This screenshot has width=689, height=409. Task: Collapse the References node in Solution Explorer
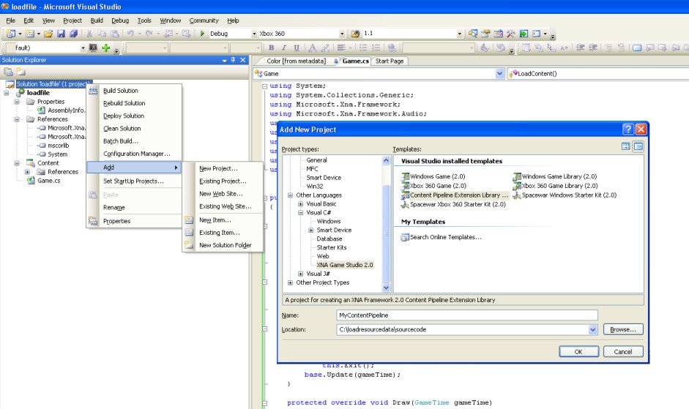click(x=17, y=119)
